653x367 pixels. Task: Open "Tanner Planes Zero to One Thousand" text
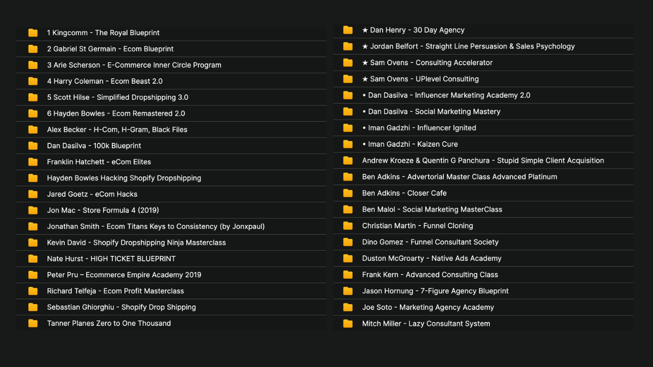[109, 323]
